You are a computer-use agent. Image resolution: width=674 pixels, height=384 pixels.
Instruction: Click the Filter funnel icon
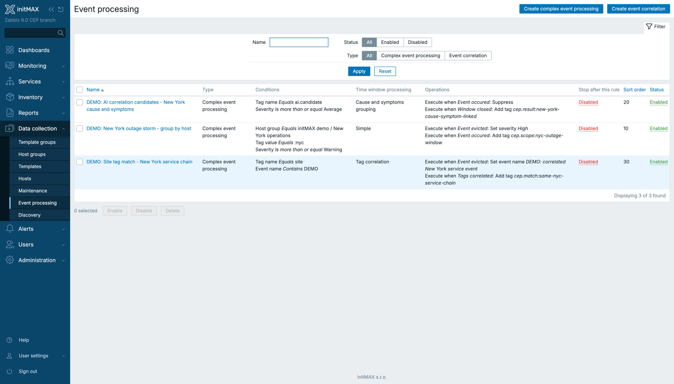[x=649, y=26]
